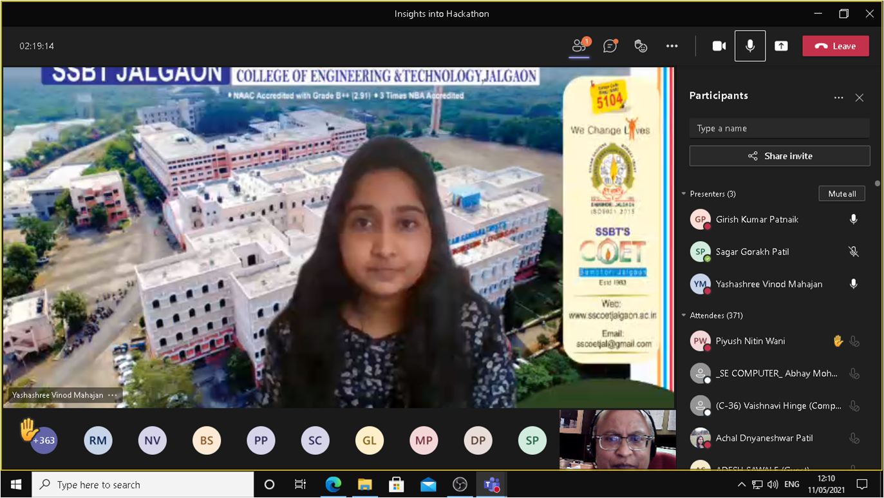Select the name Achal Dnyaneshwar Patil
Viewport: 884px width, 498px height.
coord(764,438)
